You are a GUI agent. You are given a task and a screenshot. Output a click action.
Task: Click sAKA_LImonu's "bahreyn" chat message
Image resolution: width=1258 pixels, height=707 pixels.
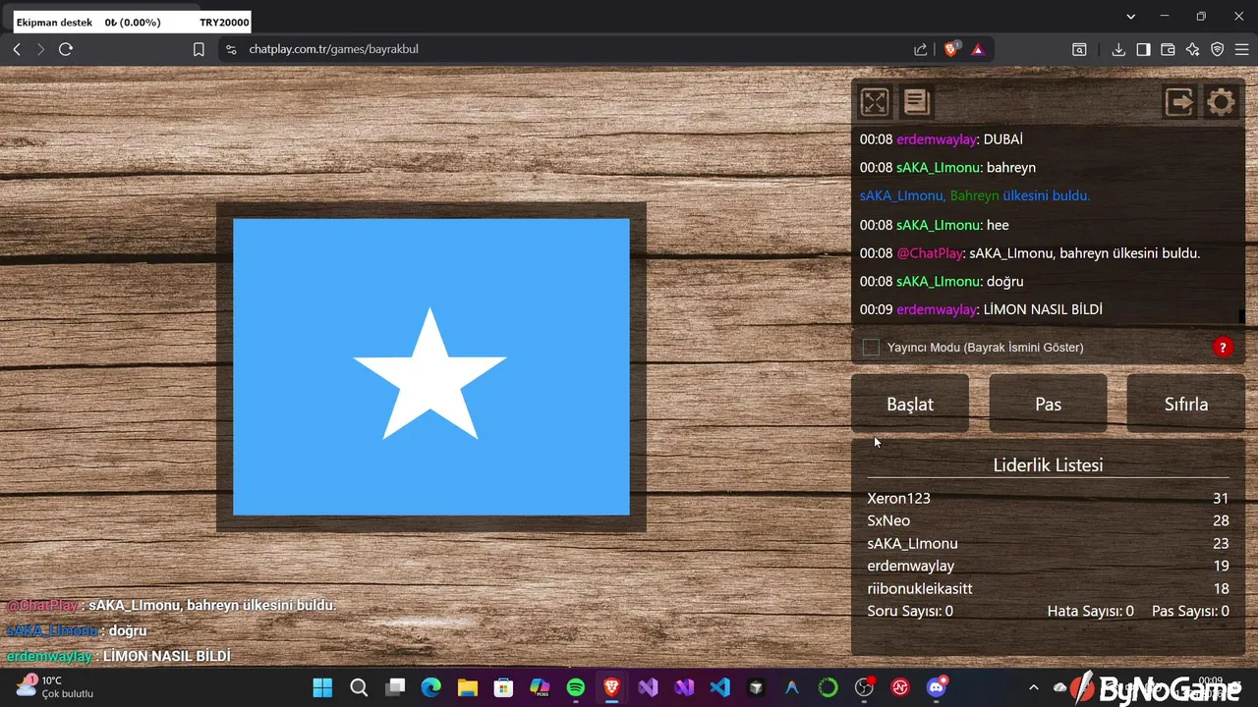point(947,168)
